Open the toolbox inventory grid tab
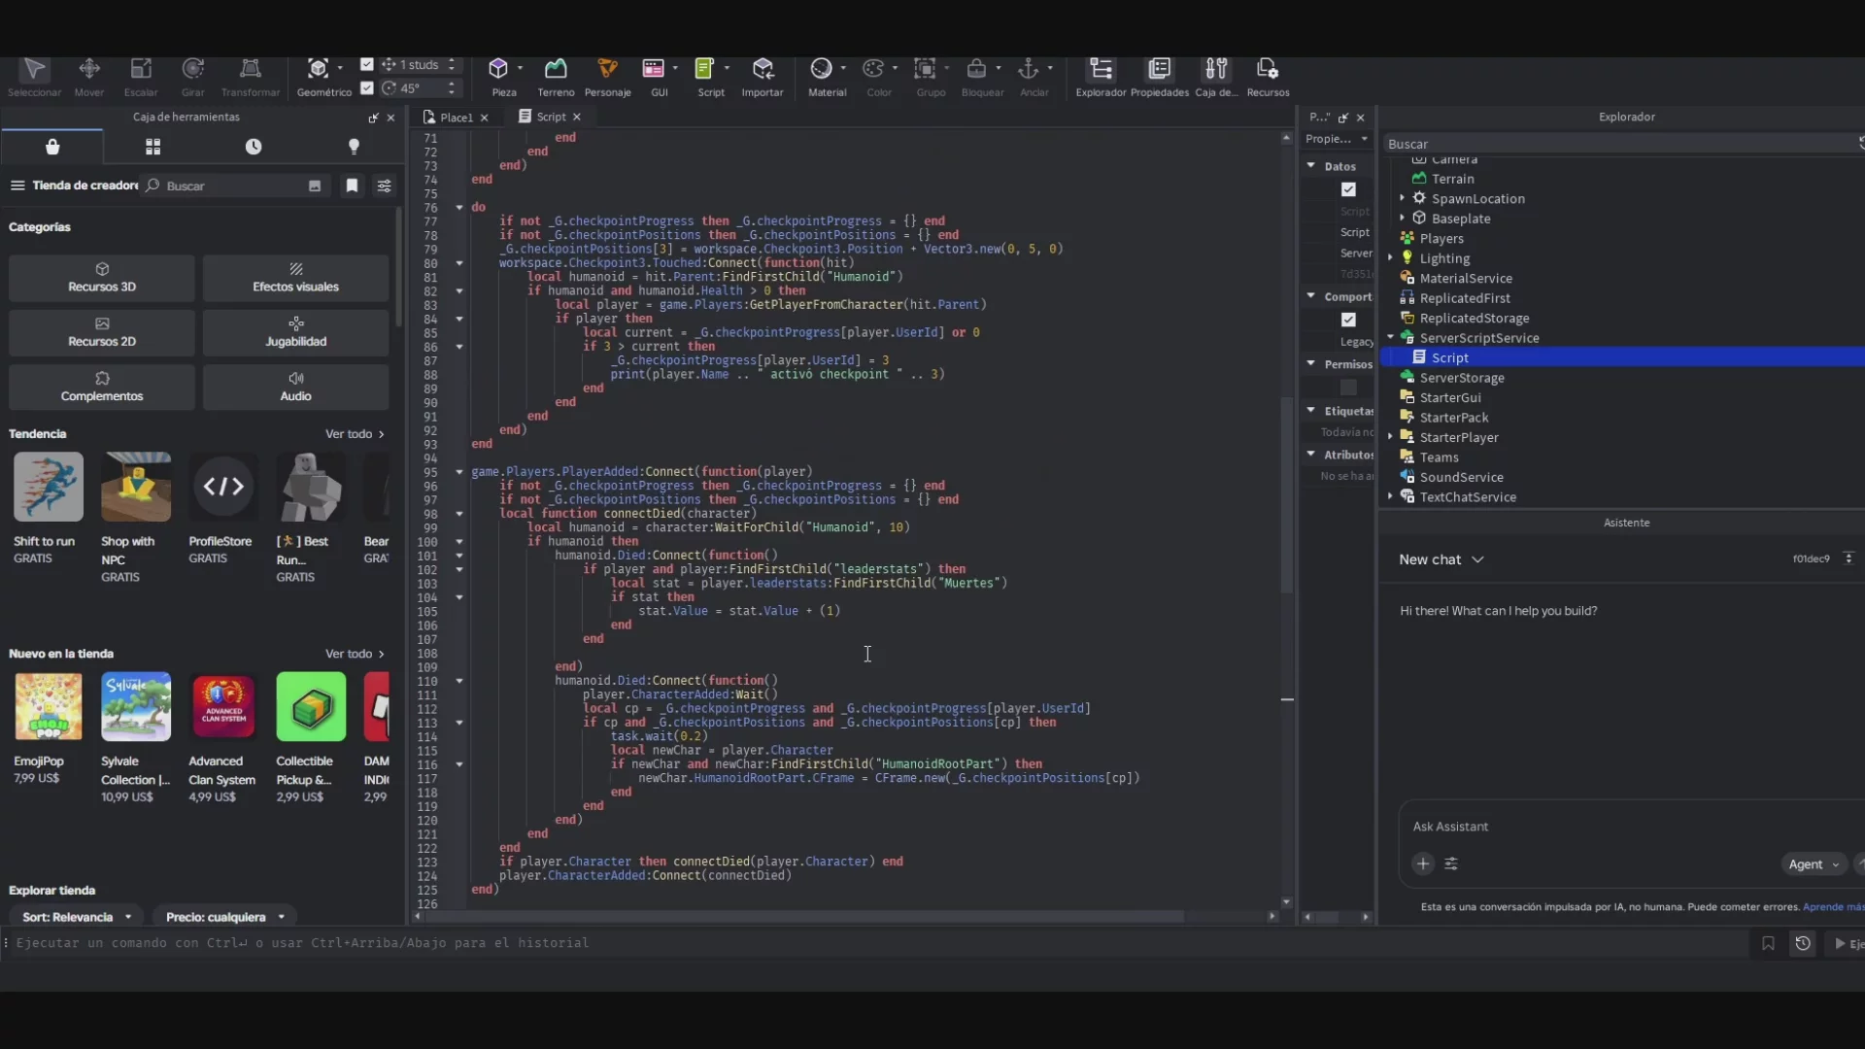The image size is (1865, 1049). point(153,147)
